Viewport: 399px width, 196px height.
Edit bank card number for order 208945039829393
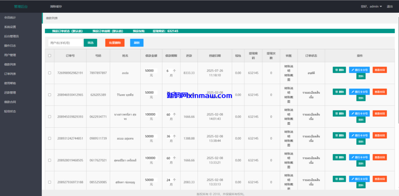pos(359,114)
